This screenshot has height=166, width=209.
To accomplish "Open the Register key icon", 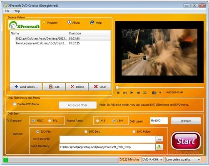I will (44, 22).
